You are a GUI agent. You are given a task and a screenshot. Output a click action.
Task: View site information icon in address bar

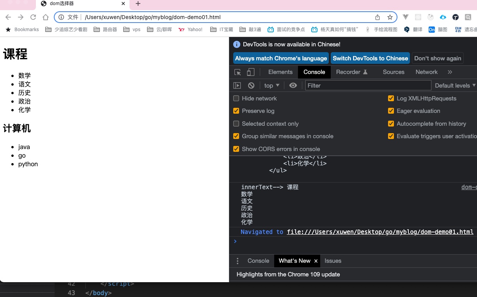61,17
